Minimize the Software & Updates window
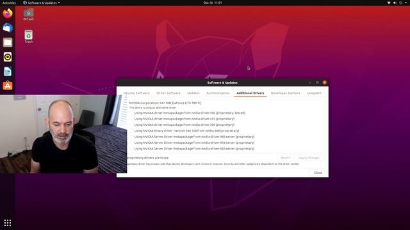 coord(310,82)
